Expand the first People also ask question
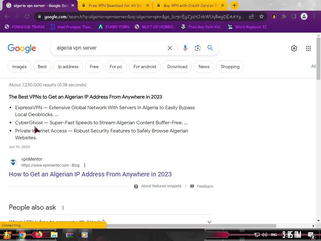321x241 pixels. (111, 222)
